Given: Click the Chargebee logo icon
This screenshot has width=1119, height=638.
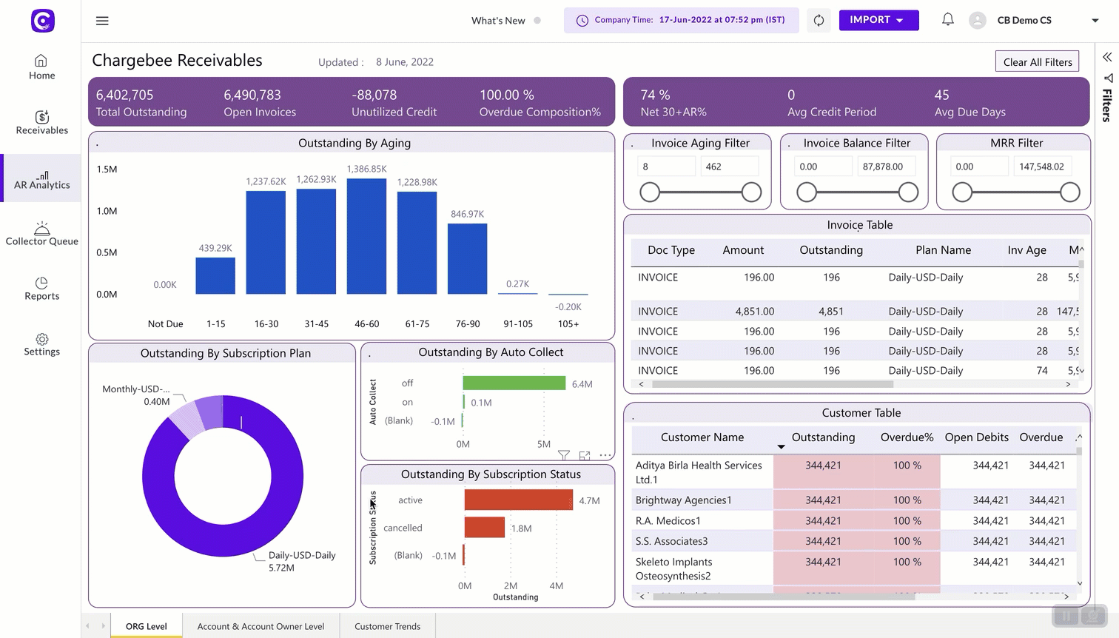Looking at the screenshot, I should coord(43,21).
